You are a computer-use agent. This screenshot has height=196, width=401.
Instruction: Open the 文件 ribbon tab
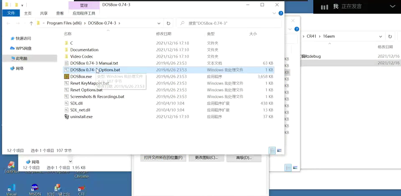point(11,13)
